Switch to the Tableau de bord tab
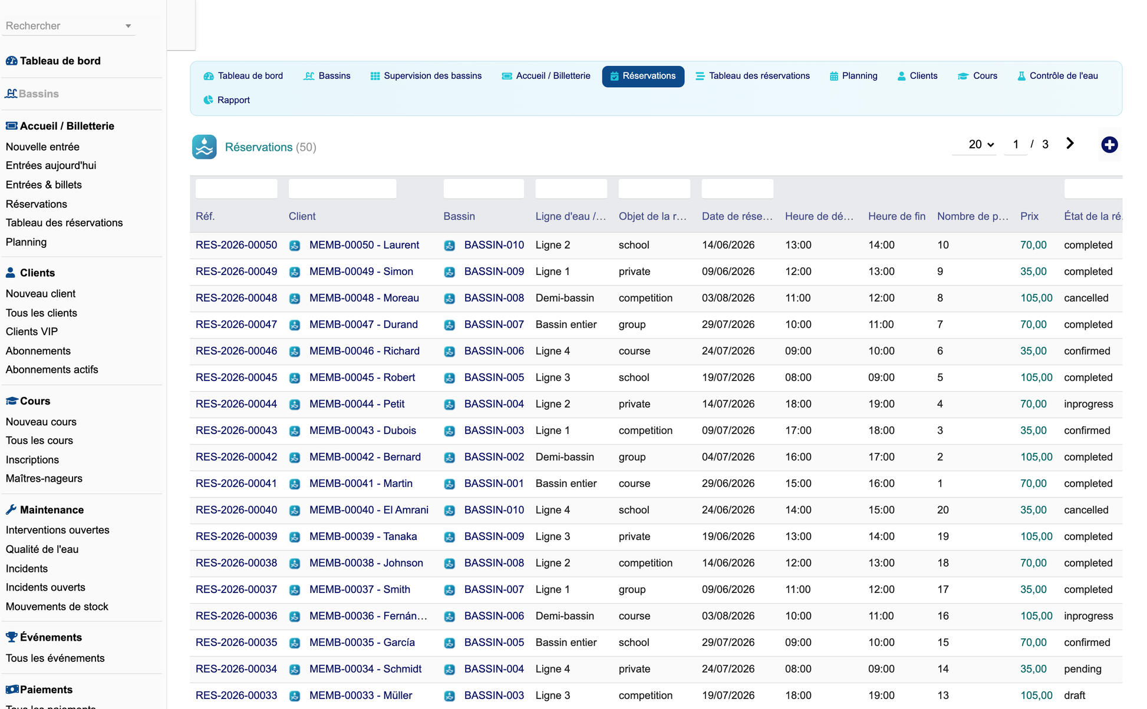Viewport: 1147px width, 709px height. [243, 76]
